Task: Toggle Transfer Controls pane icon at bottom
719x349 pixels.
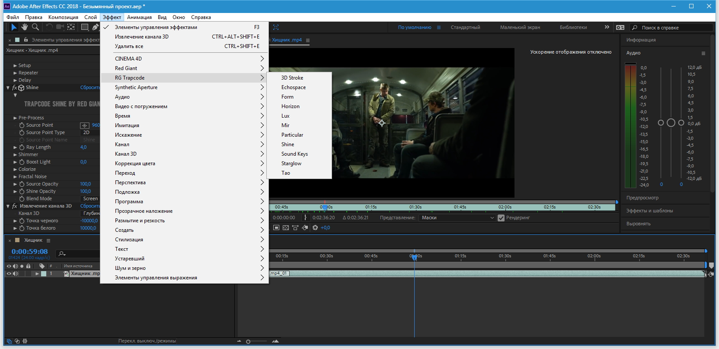Action: point(17,341)
